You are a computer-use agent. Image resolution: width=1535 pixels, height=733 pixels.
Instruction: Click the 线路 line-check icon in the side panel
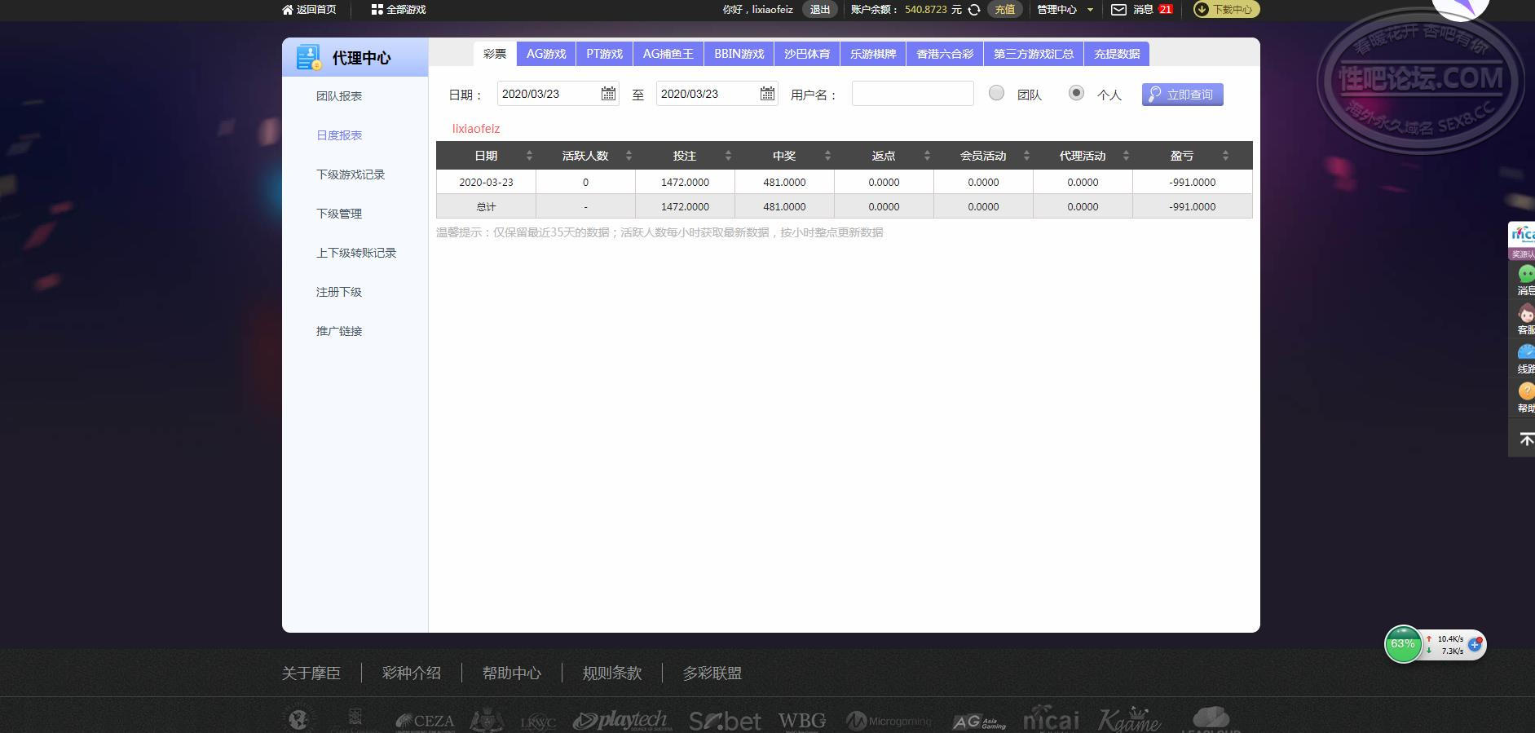tap(1526, 352)
